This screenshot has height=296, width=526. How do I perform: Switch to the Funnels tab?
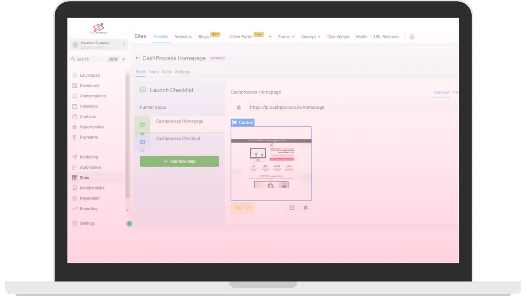pos(161,36)
